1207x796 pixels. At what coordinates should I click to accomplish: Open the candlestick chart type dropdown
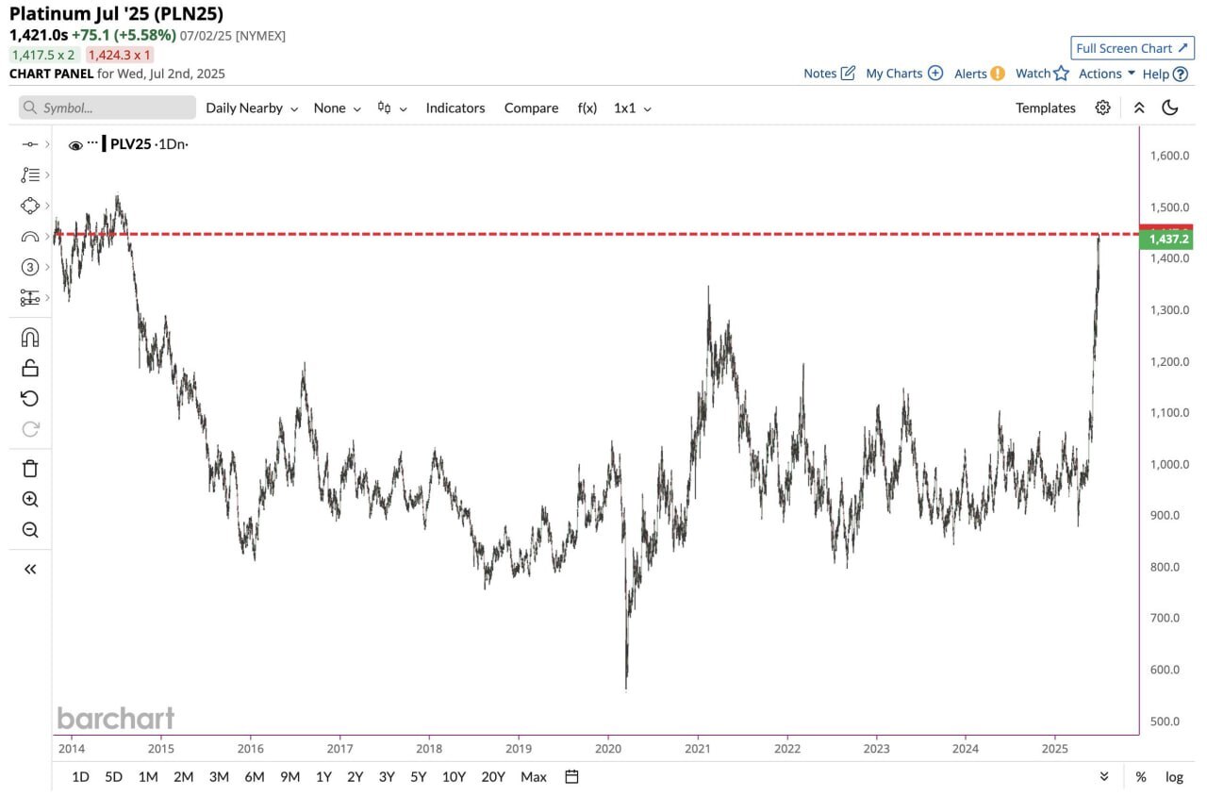(x=391, y=108)
